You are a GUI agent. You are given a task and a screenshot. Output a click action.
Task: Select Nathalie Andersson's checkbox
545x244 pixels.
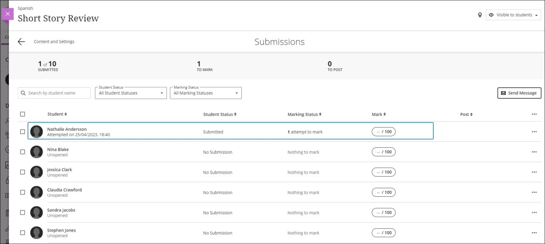[23, 132]
